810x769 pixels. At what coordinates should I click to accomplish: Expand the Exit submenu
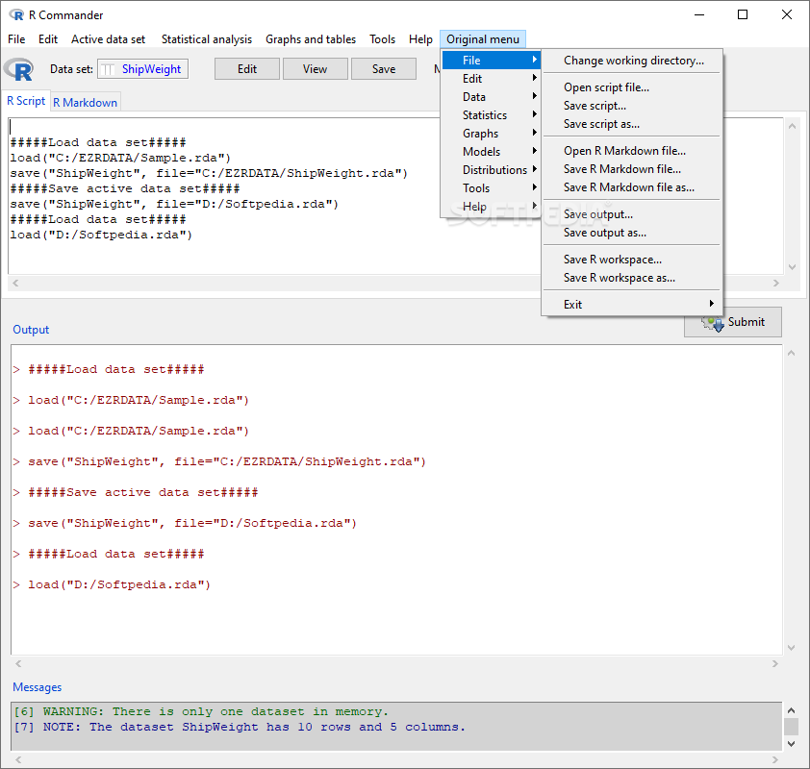coord(632,305)
